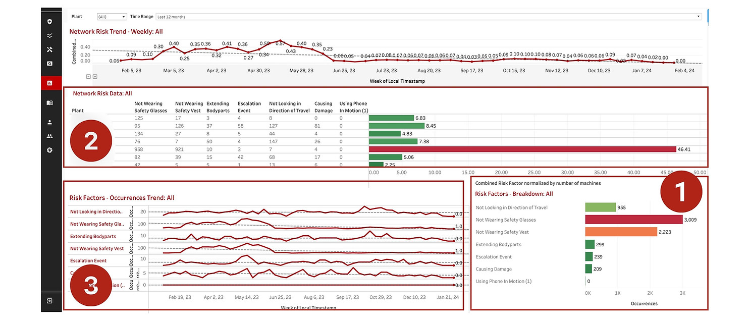Open the Time Range dropdown
The width and height of the screenshot is (749, 323).
coord(429,17)
